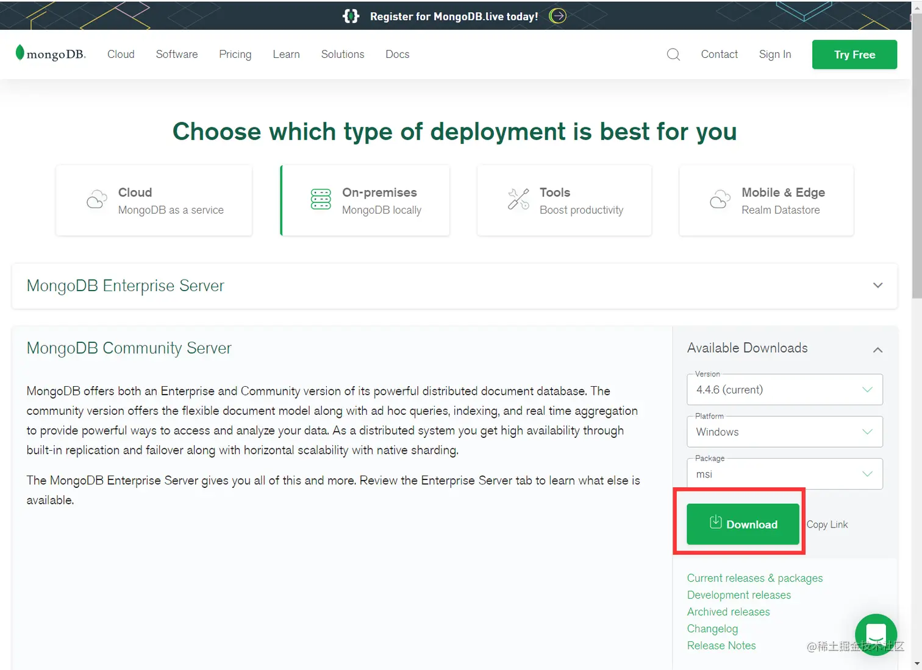This screenshot has width=922, height=670.
Task: Open the Docs menu item
Action: (x=397, y=54)
